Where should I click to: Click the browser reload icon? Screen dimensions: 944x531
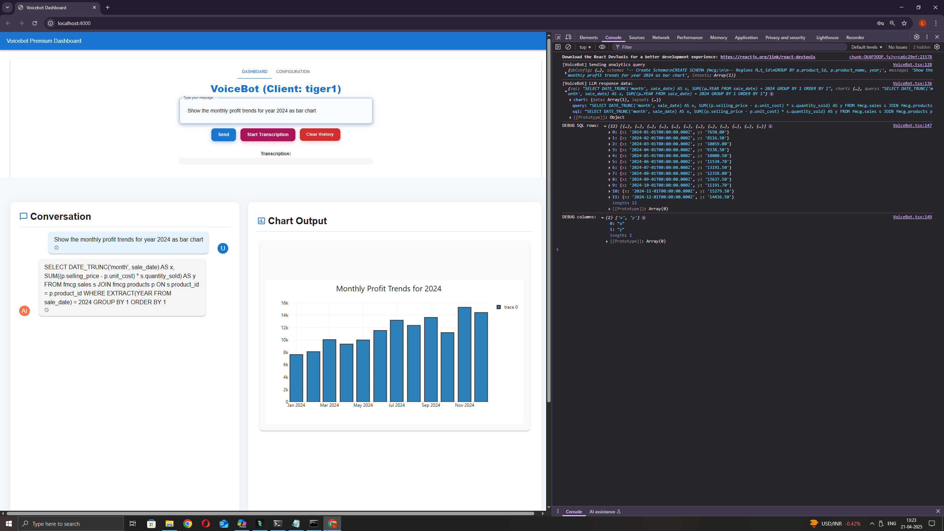click(35, 23)
